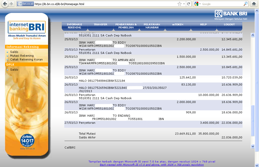259x167 pixels.
Task: Select the total credit value 35.800.000,00
Action: tap(209, 134)
